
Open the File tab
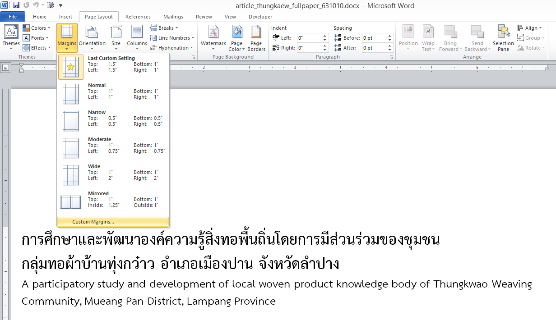(x=13, y=17)
